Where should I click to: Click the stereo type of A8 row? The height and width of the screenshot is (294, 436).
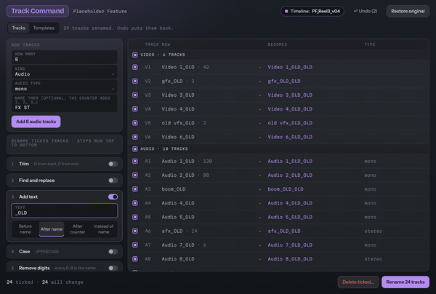(x=374, y=259)
